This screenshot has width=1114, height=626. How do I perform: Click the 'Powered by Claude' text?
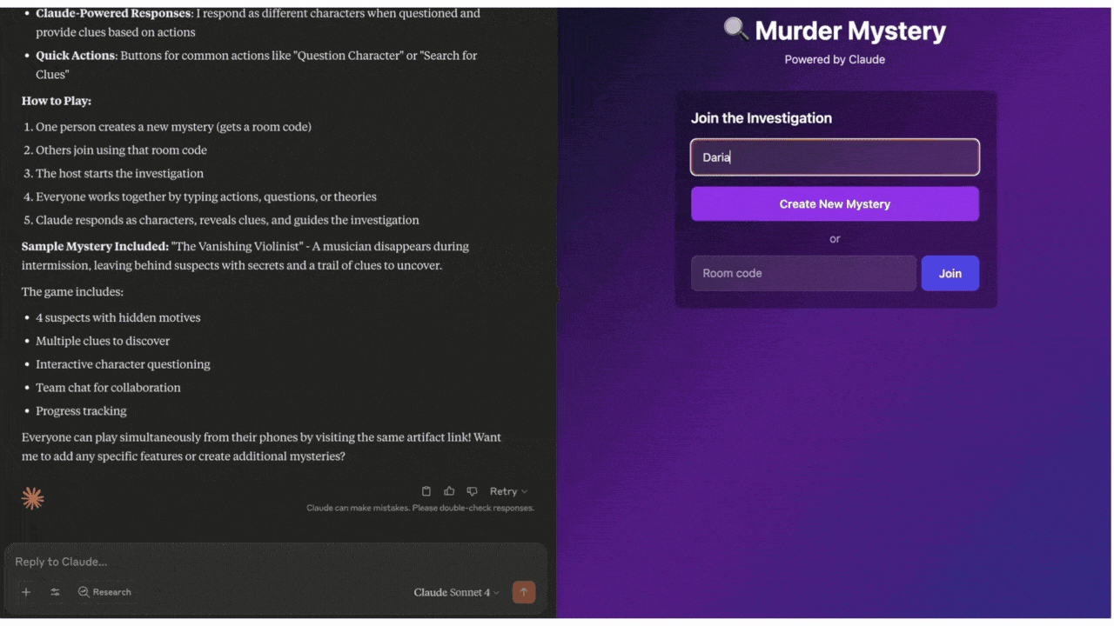(835, 60)
